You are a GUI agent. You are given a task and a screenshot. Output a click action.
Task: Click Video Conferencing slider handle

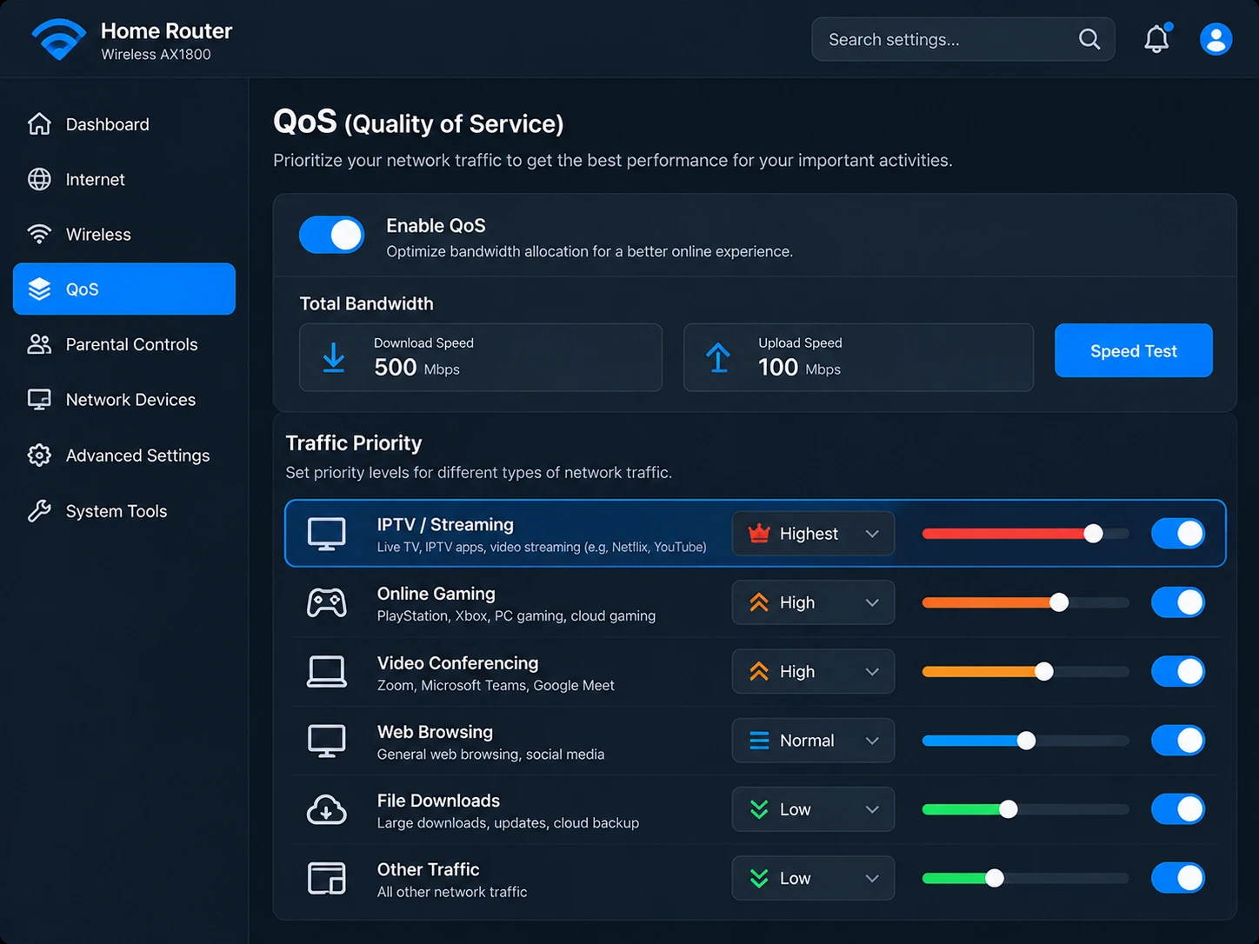(1044, 671)
